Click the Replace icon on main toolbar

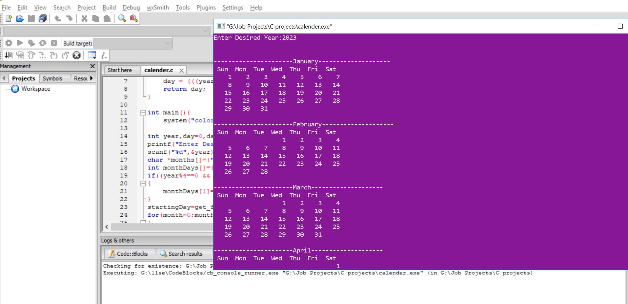pyautogui.click(x=133, y=19)
